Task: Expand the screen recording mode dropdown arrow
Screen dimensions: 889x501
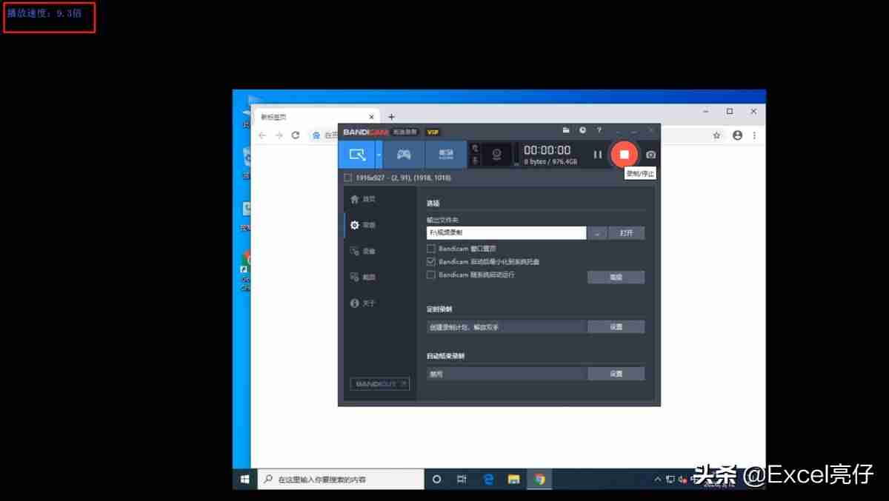Action: click(379, 155)
